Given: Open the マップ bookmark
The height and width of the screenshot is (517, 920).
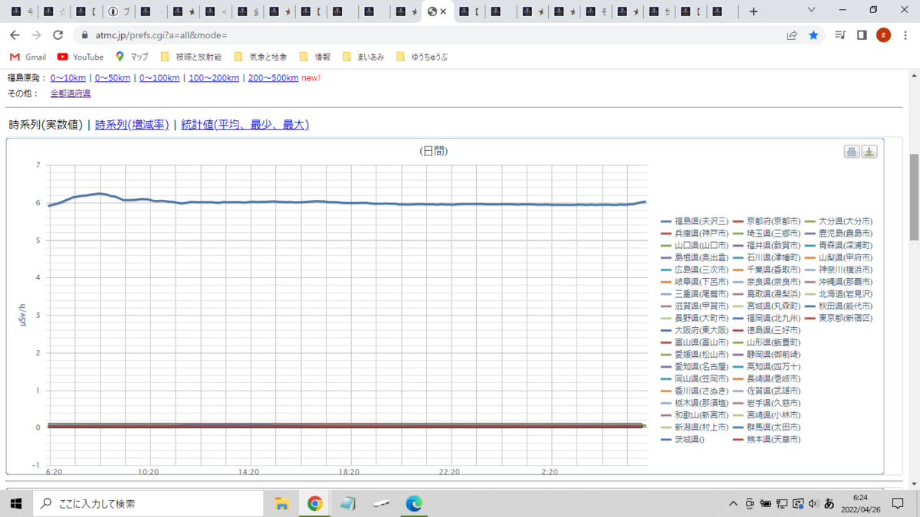Looking at the screenshot, I should tap(132, 57).
